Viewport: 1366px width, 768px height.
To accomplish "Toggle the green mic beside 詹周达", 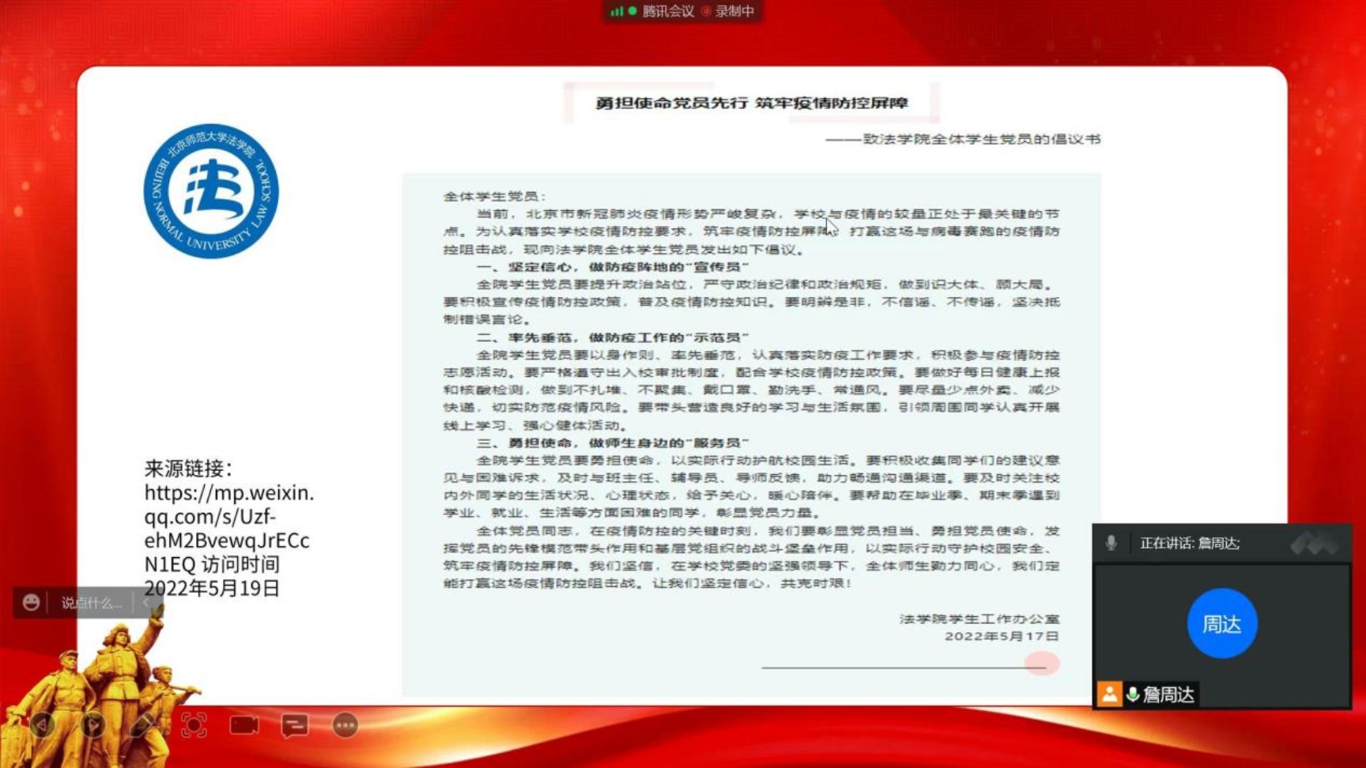I will 1133,695.
